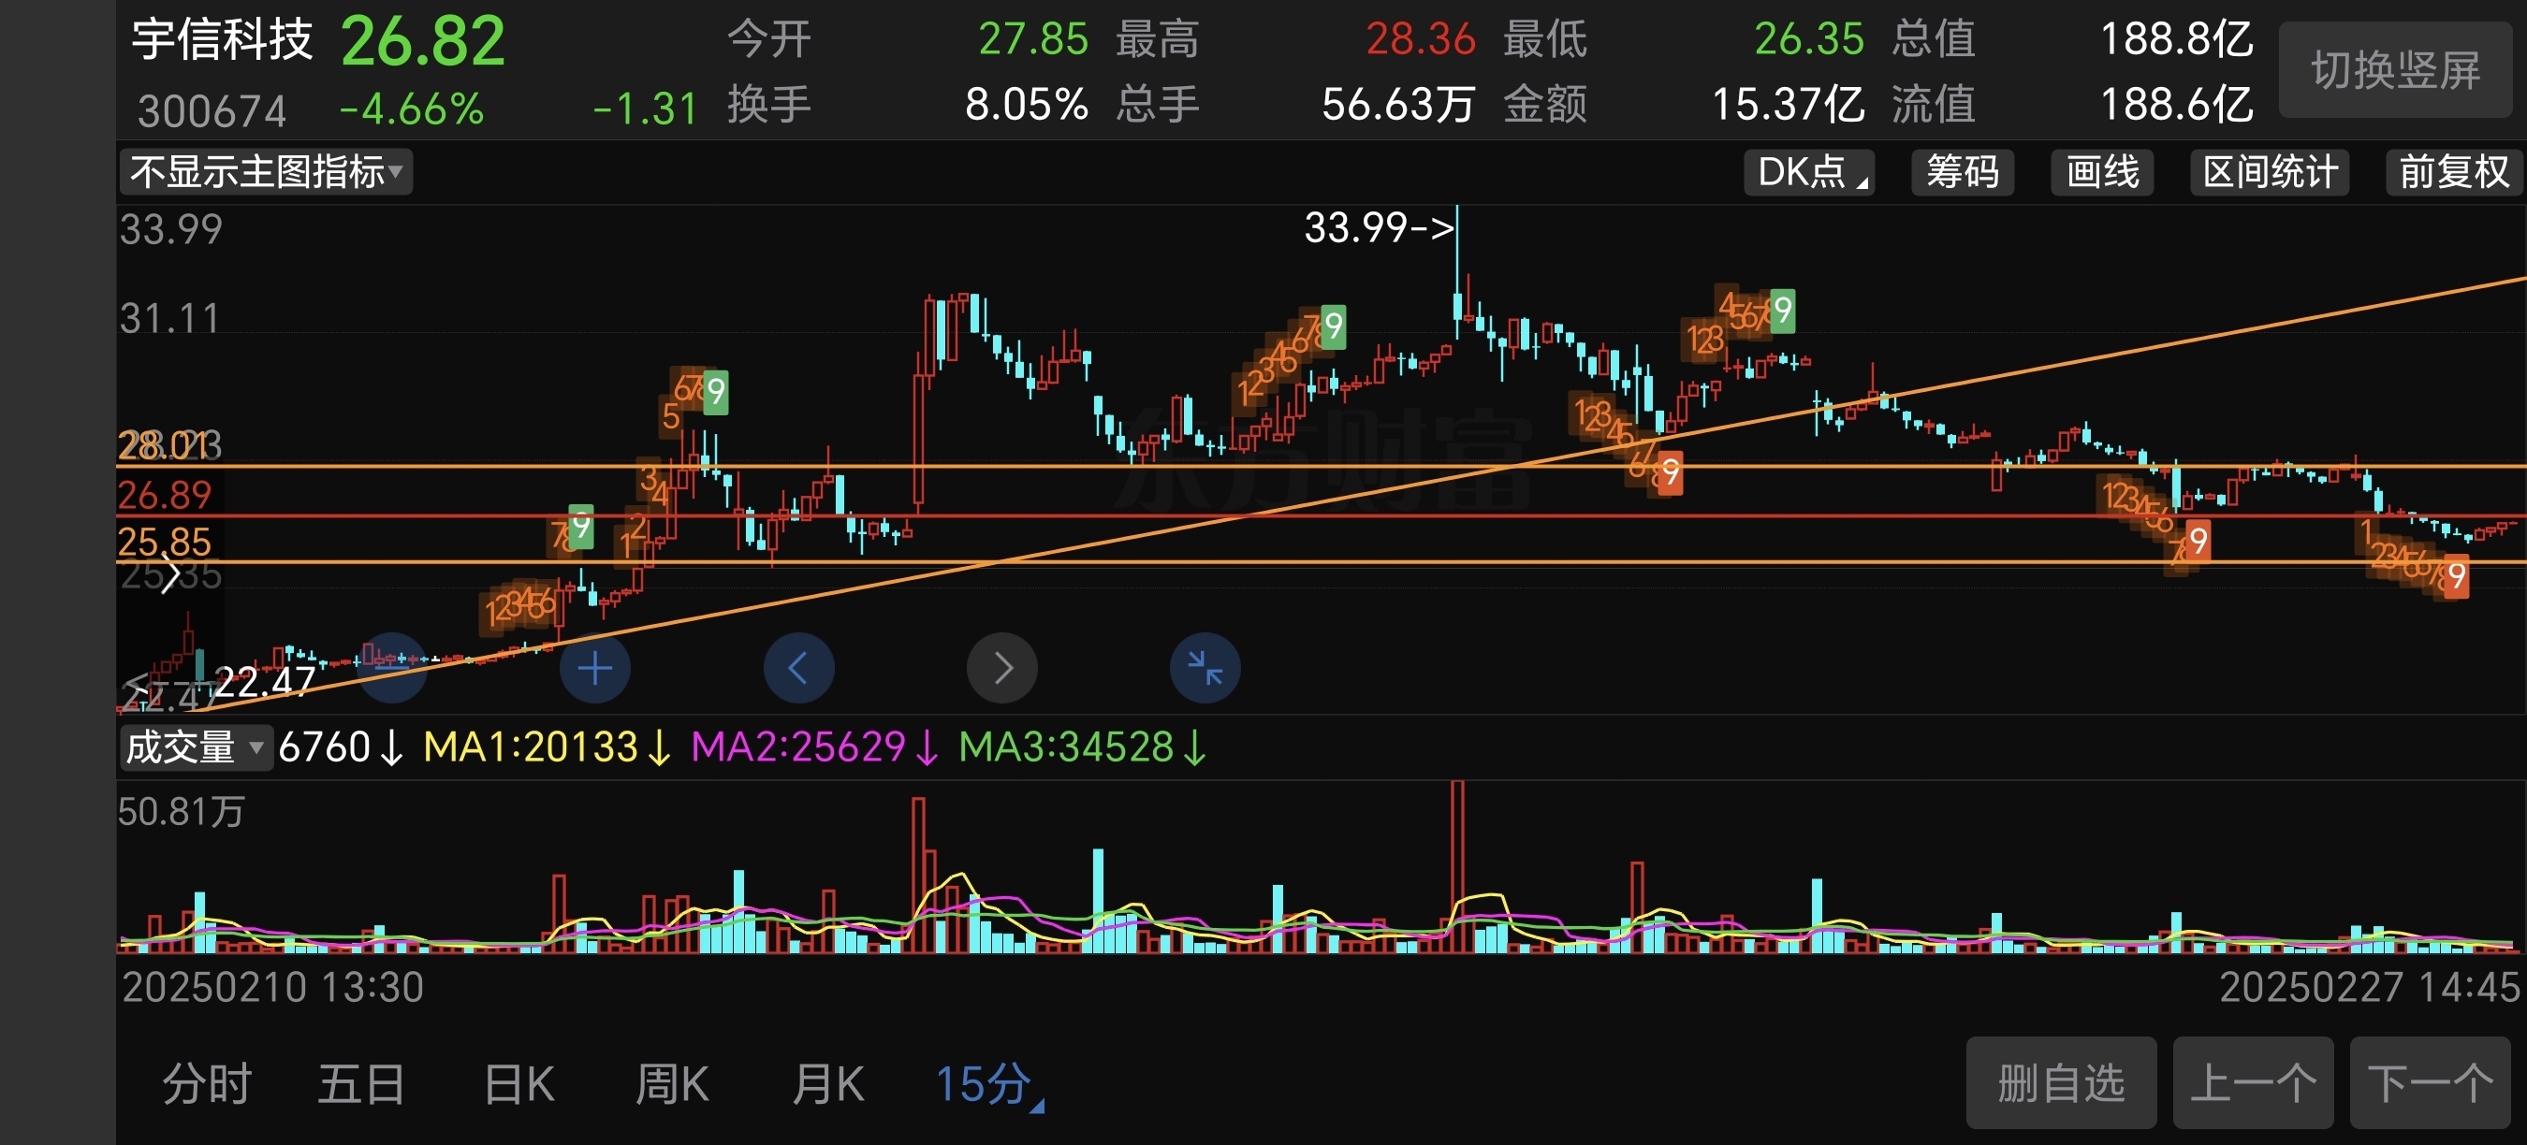Go to 下一个 next stock
2527x1145 pixels.
tap(2429, 1083)
